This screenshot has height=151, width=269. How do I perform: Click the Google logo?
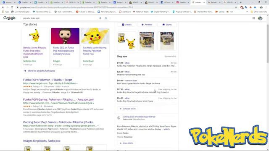[x=9, y=18]
